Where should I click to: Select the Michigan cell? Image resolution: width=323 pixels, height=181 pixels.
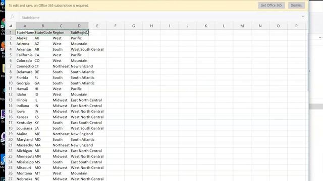(25, 151)
